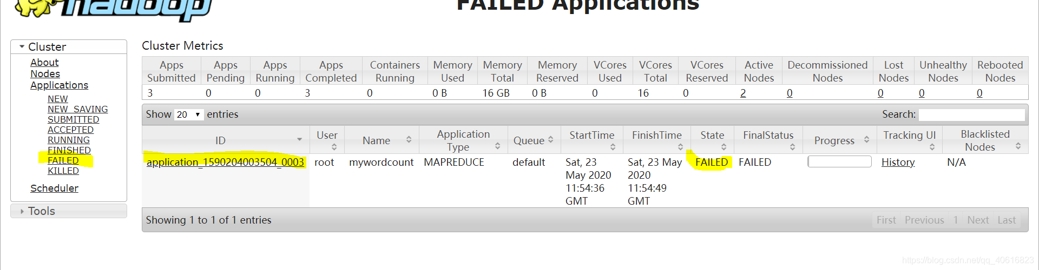Select the MAPREDUCE application type cell

click(454, 162)
